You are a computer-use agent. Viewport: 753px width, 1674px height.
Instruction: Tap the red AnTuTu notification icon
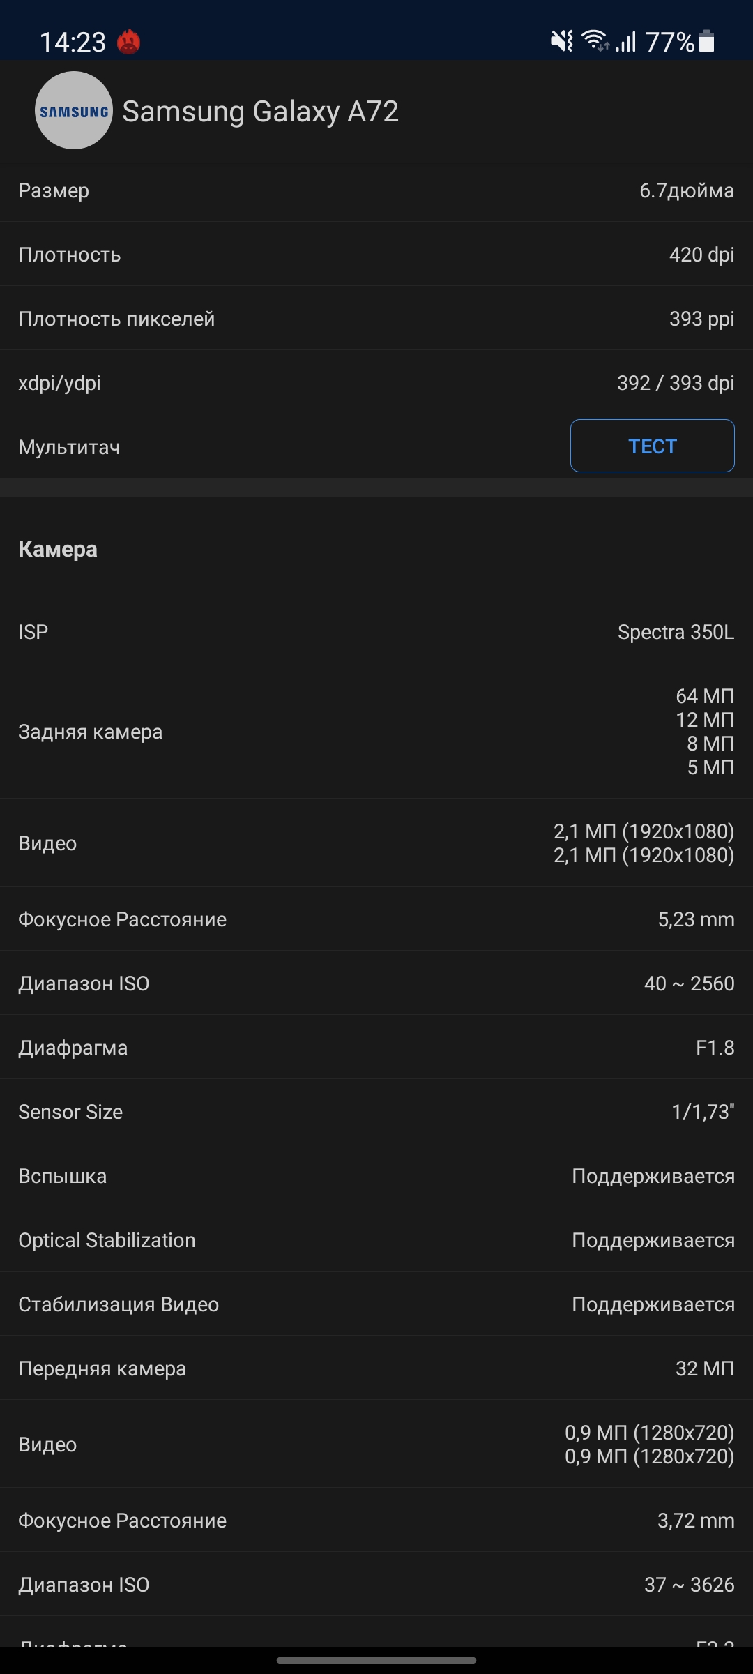[x=128, y=42]
